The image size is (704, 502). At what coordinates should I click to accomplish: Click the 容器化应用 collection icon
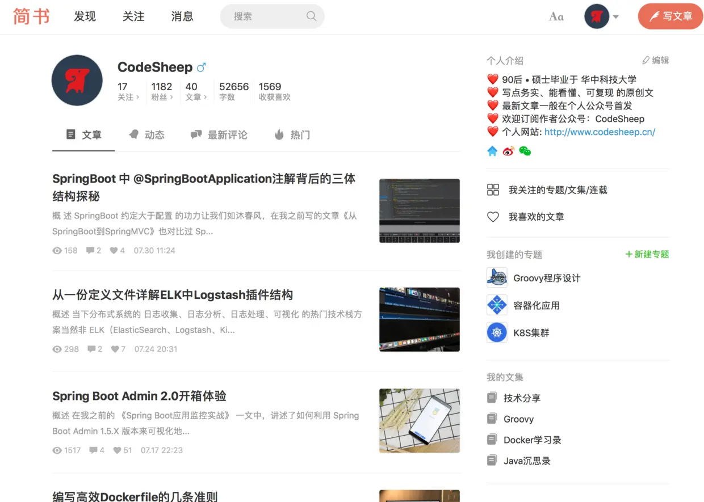pyautogui.click(x=497, y=305)
